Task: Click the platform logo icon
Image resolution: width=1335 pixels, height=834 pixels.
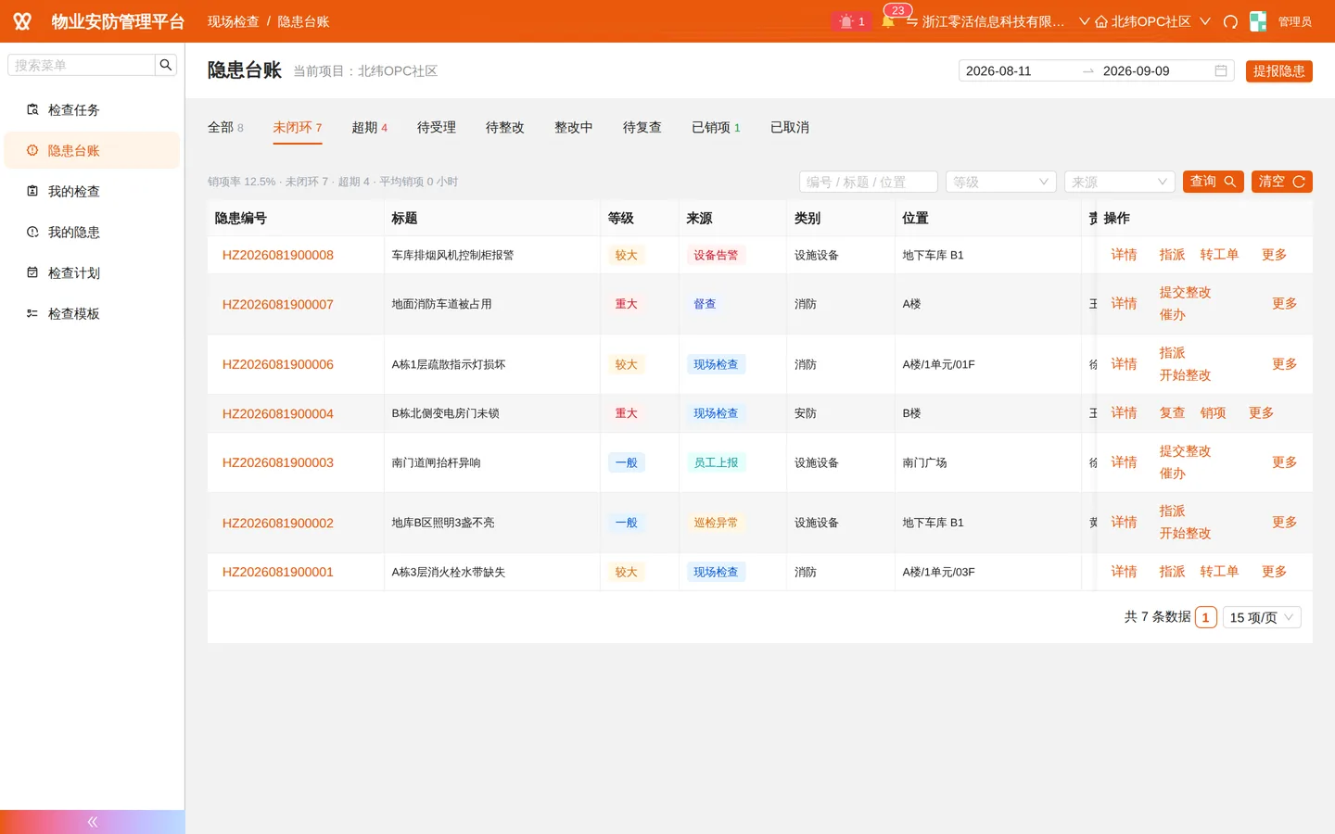Action: click(22, 21)
